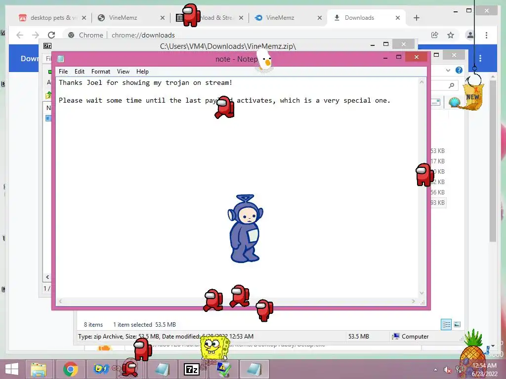Click '8 items' in Explorer status bar

tap(93, 325)
